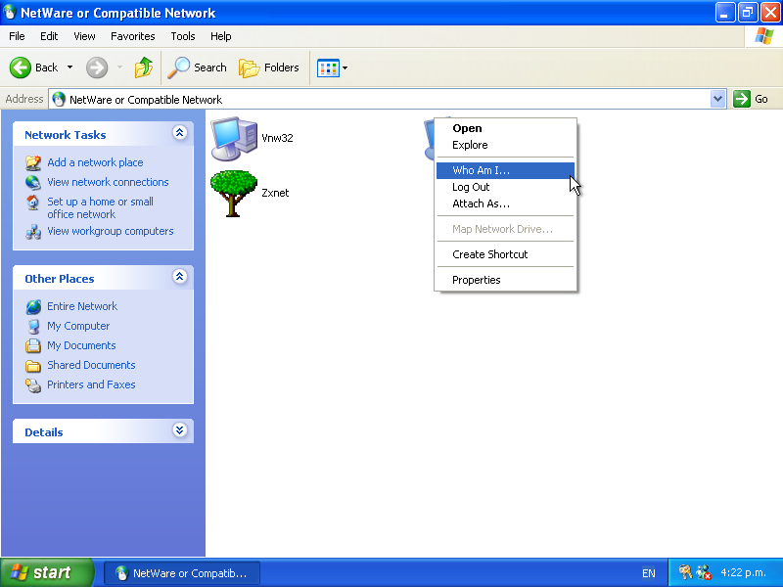783x587 pixels.
Task: Click the green Back arrow button
Action: point(21,68)
